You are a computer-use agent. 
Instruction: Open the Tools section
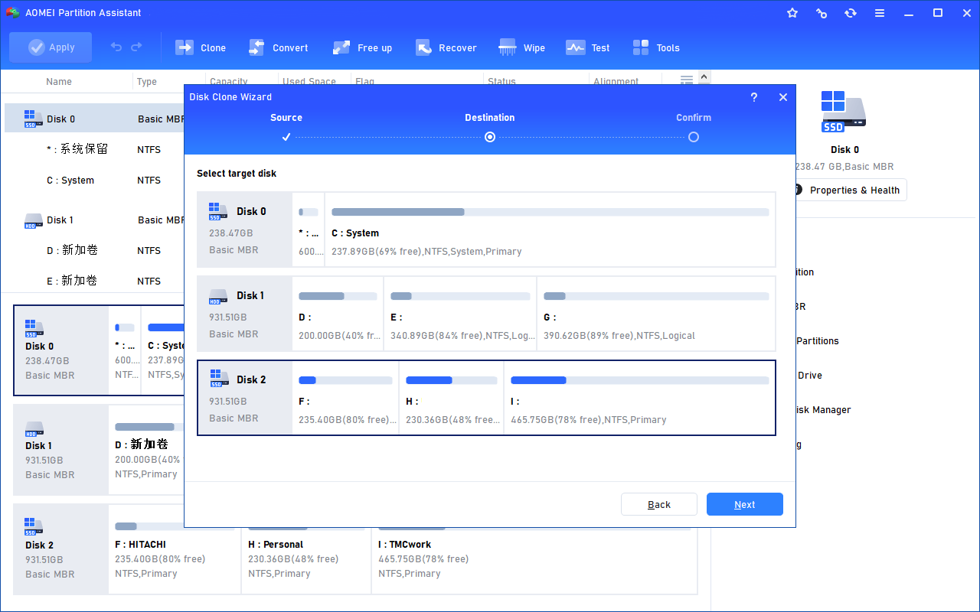point(656,47)
